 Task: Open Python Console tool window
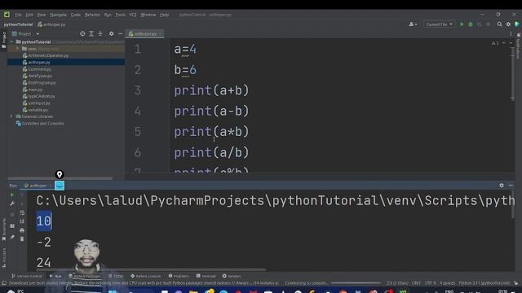pyautogui.click(x=145, y=276)
